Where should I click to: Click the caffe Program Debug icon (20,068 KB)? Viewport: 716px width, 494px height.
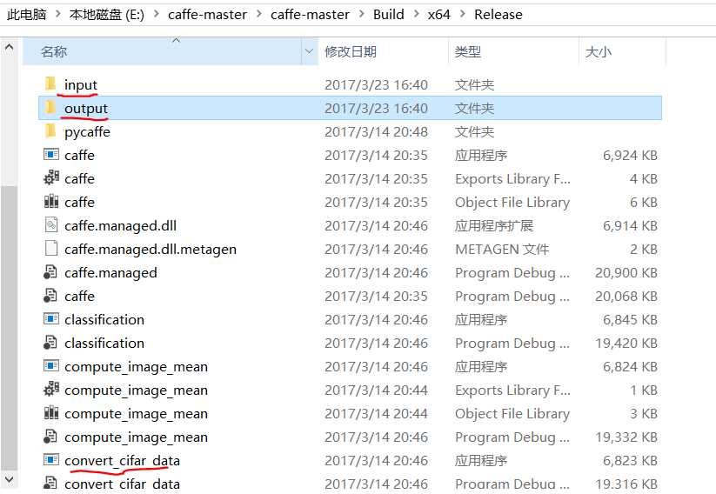pos(50,296)
